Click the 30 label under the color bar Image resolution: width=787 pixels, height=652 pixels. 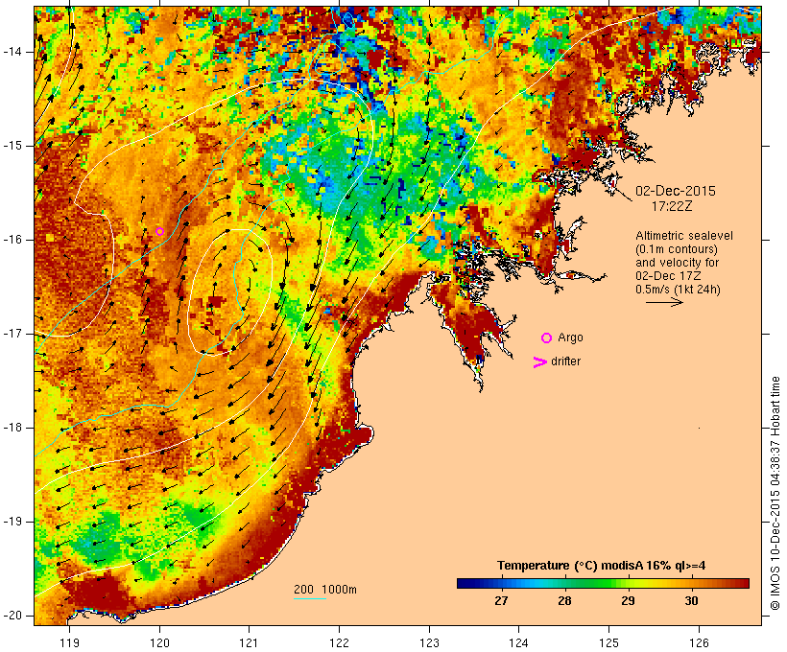point(691,601)
